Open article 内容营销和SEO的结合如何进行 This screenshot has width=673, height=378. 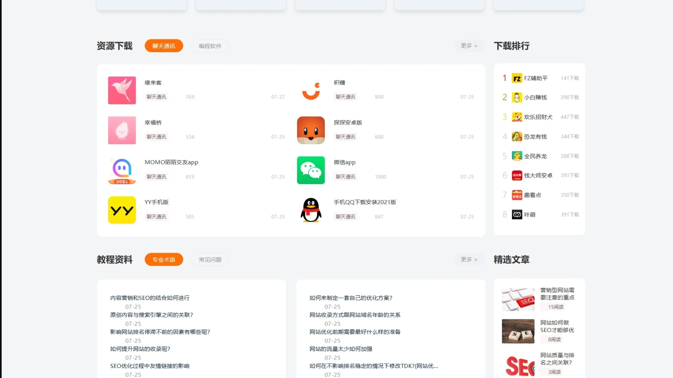coord(150,298)
